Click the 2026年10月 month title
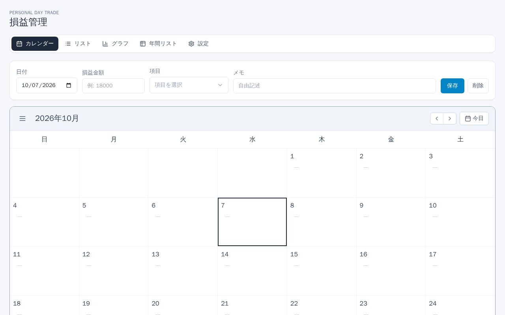Viewport: 505px width, 315px height. tap(57, 119)
